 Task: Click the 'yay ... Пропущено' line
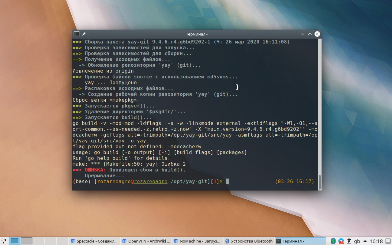(x=111, y=83)
